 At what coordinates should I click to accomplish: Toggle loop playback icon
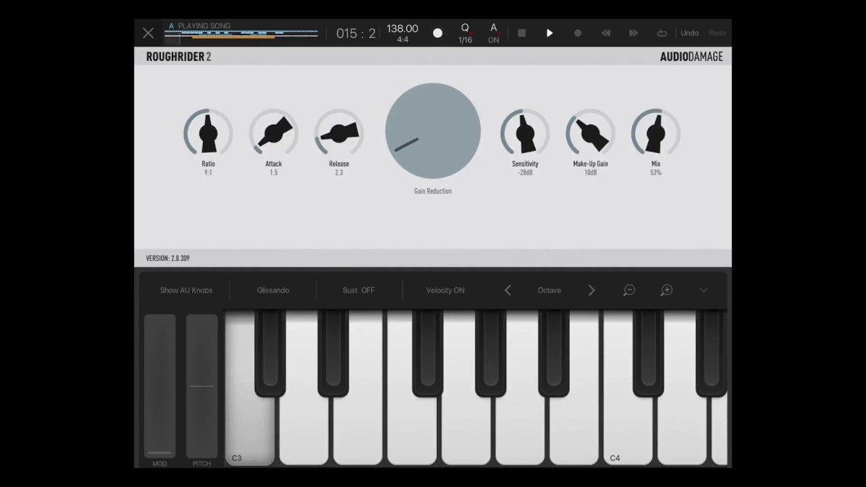coord(662,32)
